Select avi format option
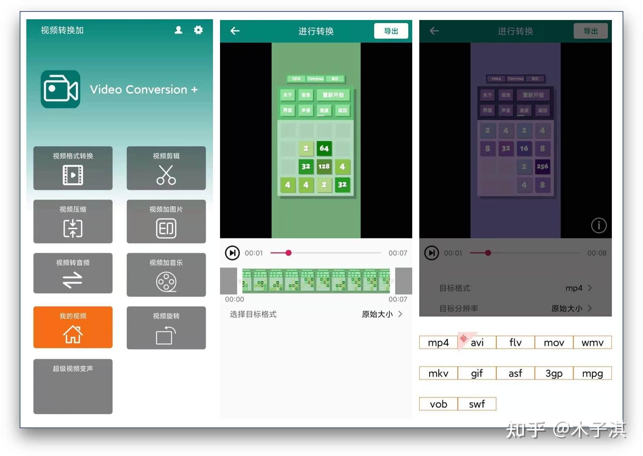643x456 pixels. point(477,342)
